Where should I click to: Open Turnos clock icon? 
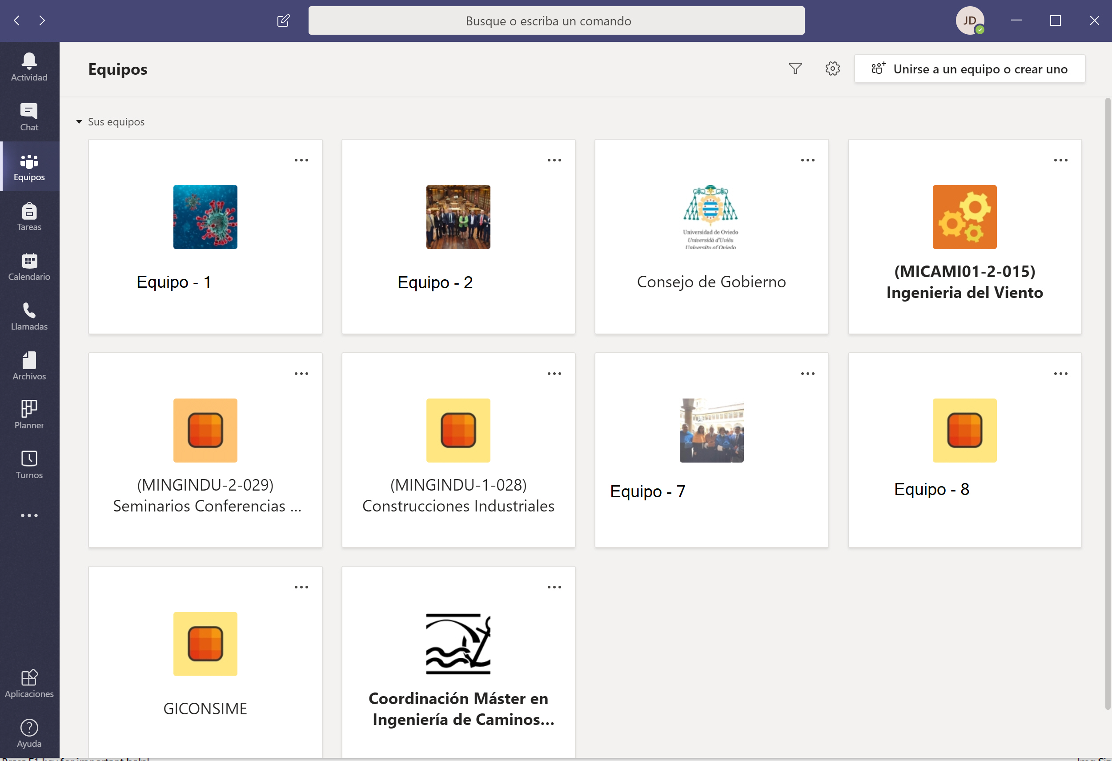point(29,464)
